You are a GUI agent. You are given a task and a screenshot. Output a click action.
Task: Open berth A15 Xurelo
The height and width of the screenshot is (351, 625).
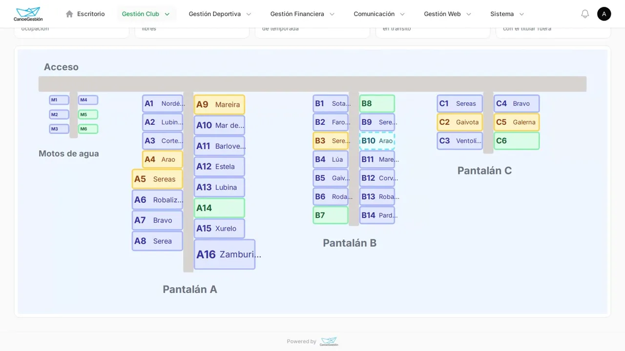pos(219,228)
